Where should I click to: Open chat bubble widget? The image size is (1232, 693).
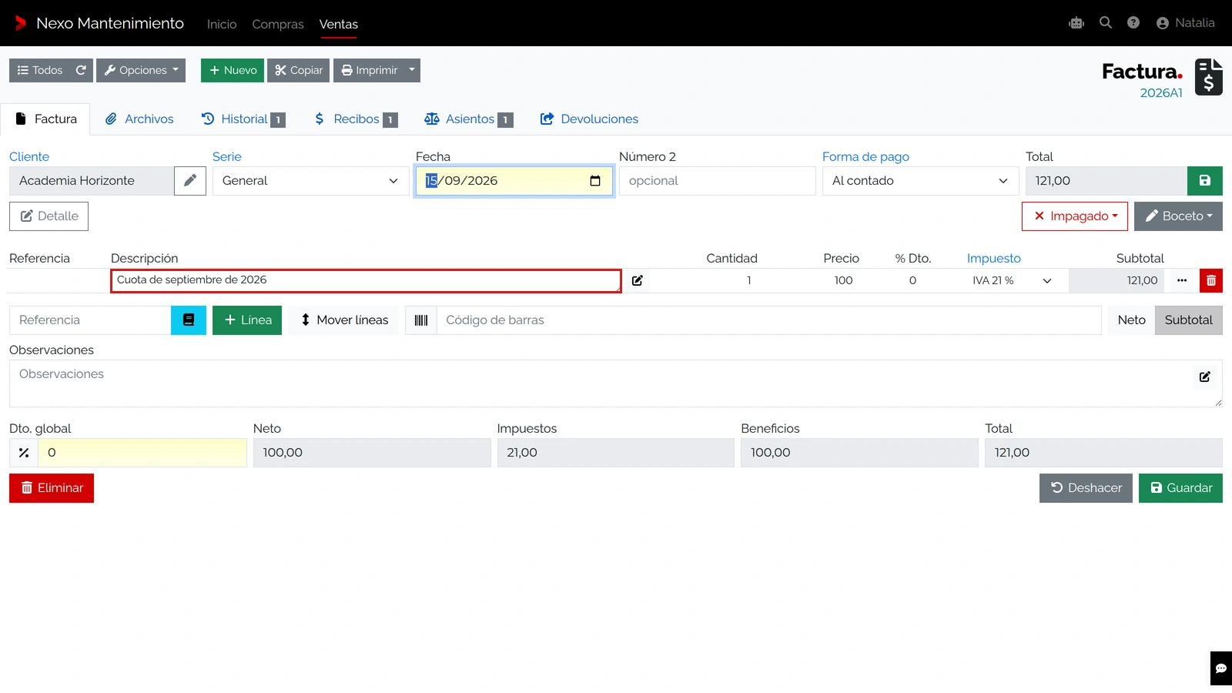(1221, 668)
